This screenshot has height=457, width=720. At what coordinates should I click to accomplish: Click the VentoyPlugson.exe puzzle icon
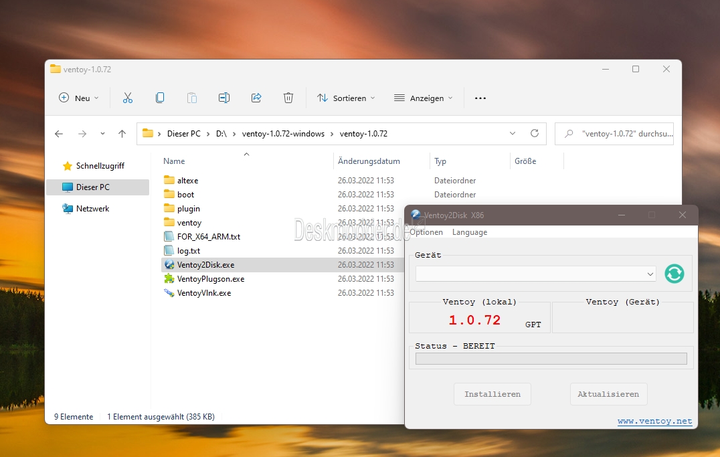pos(169,279)
